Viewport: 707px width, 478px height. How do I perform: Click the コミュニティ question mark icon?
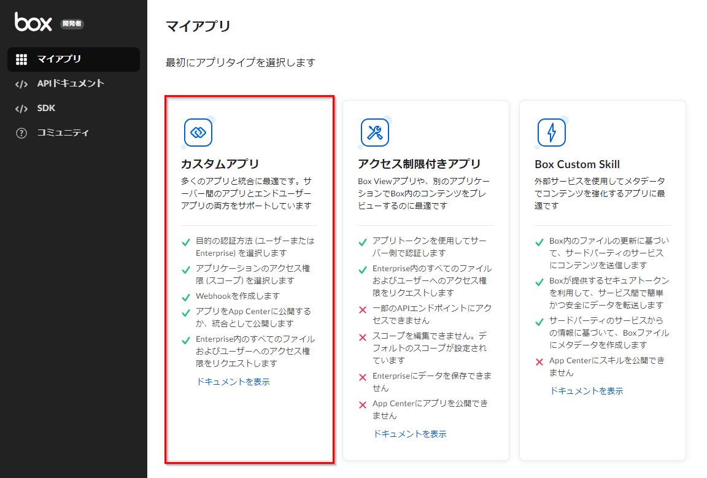21,133
